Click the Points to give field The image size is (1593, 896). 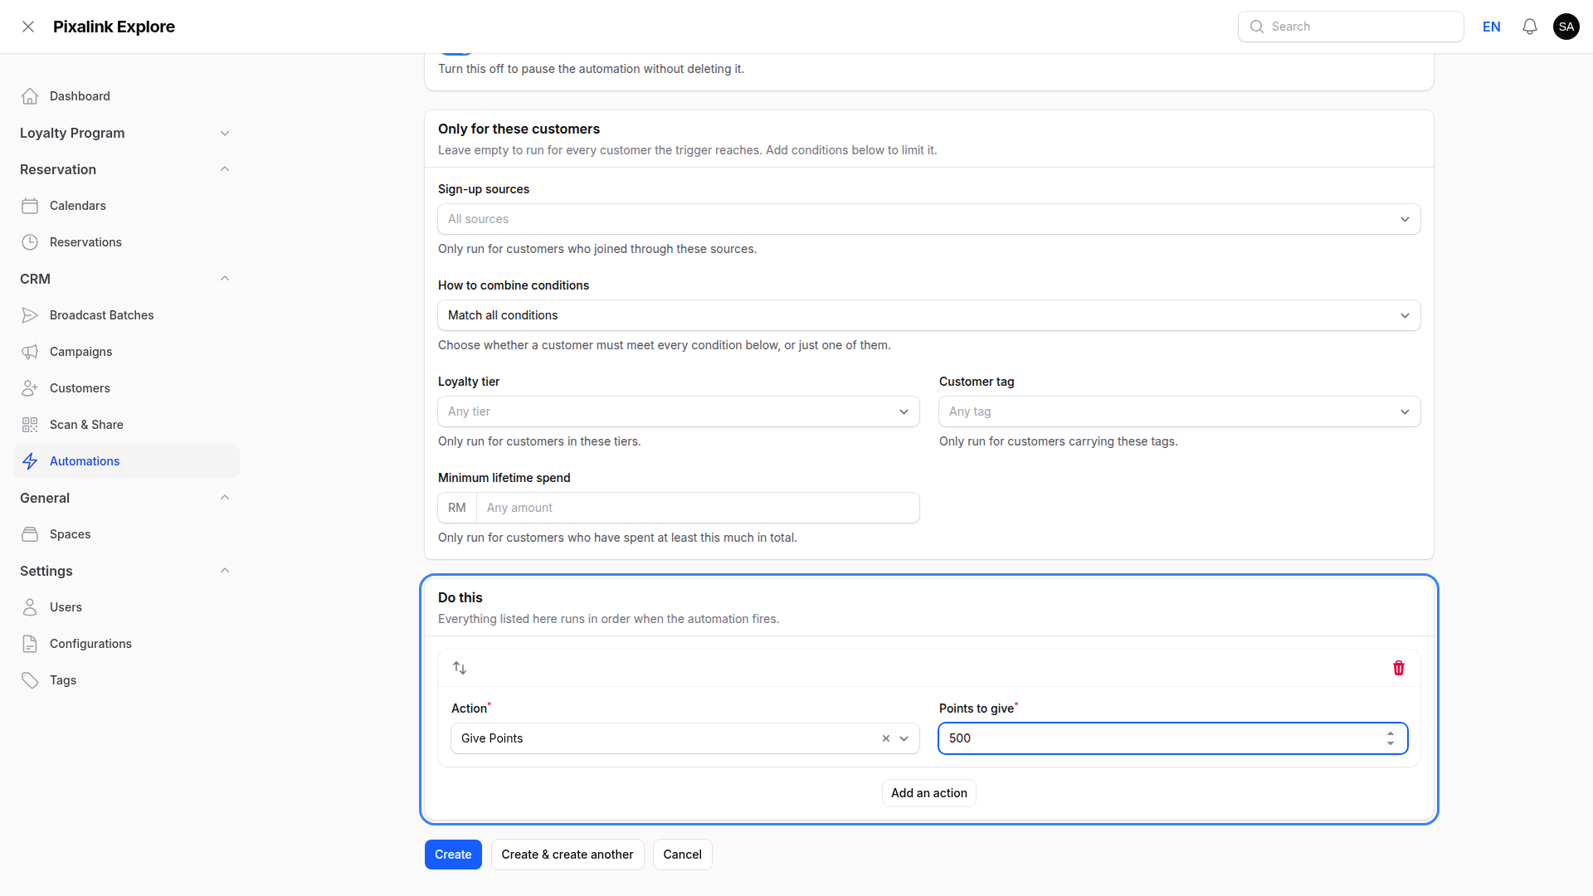coord(1173,738)
